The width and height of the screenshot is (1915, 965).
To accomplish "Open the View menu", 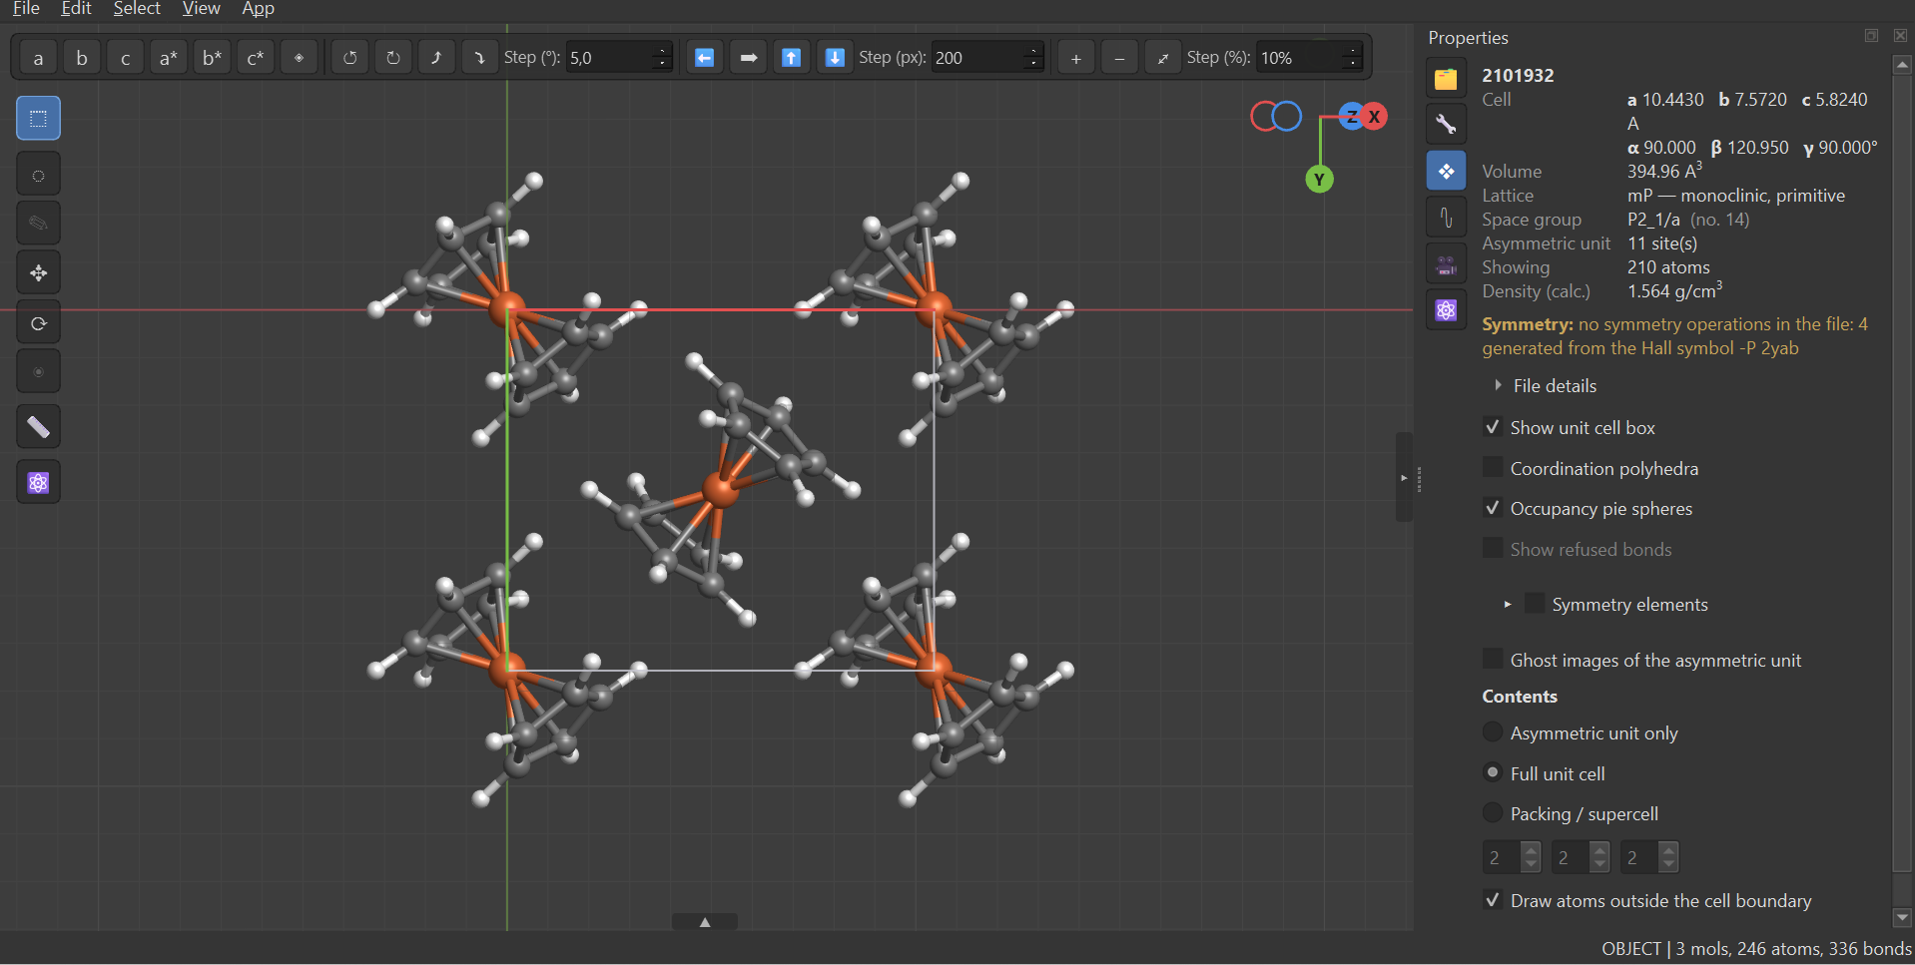I will pos(201,9).
